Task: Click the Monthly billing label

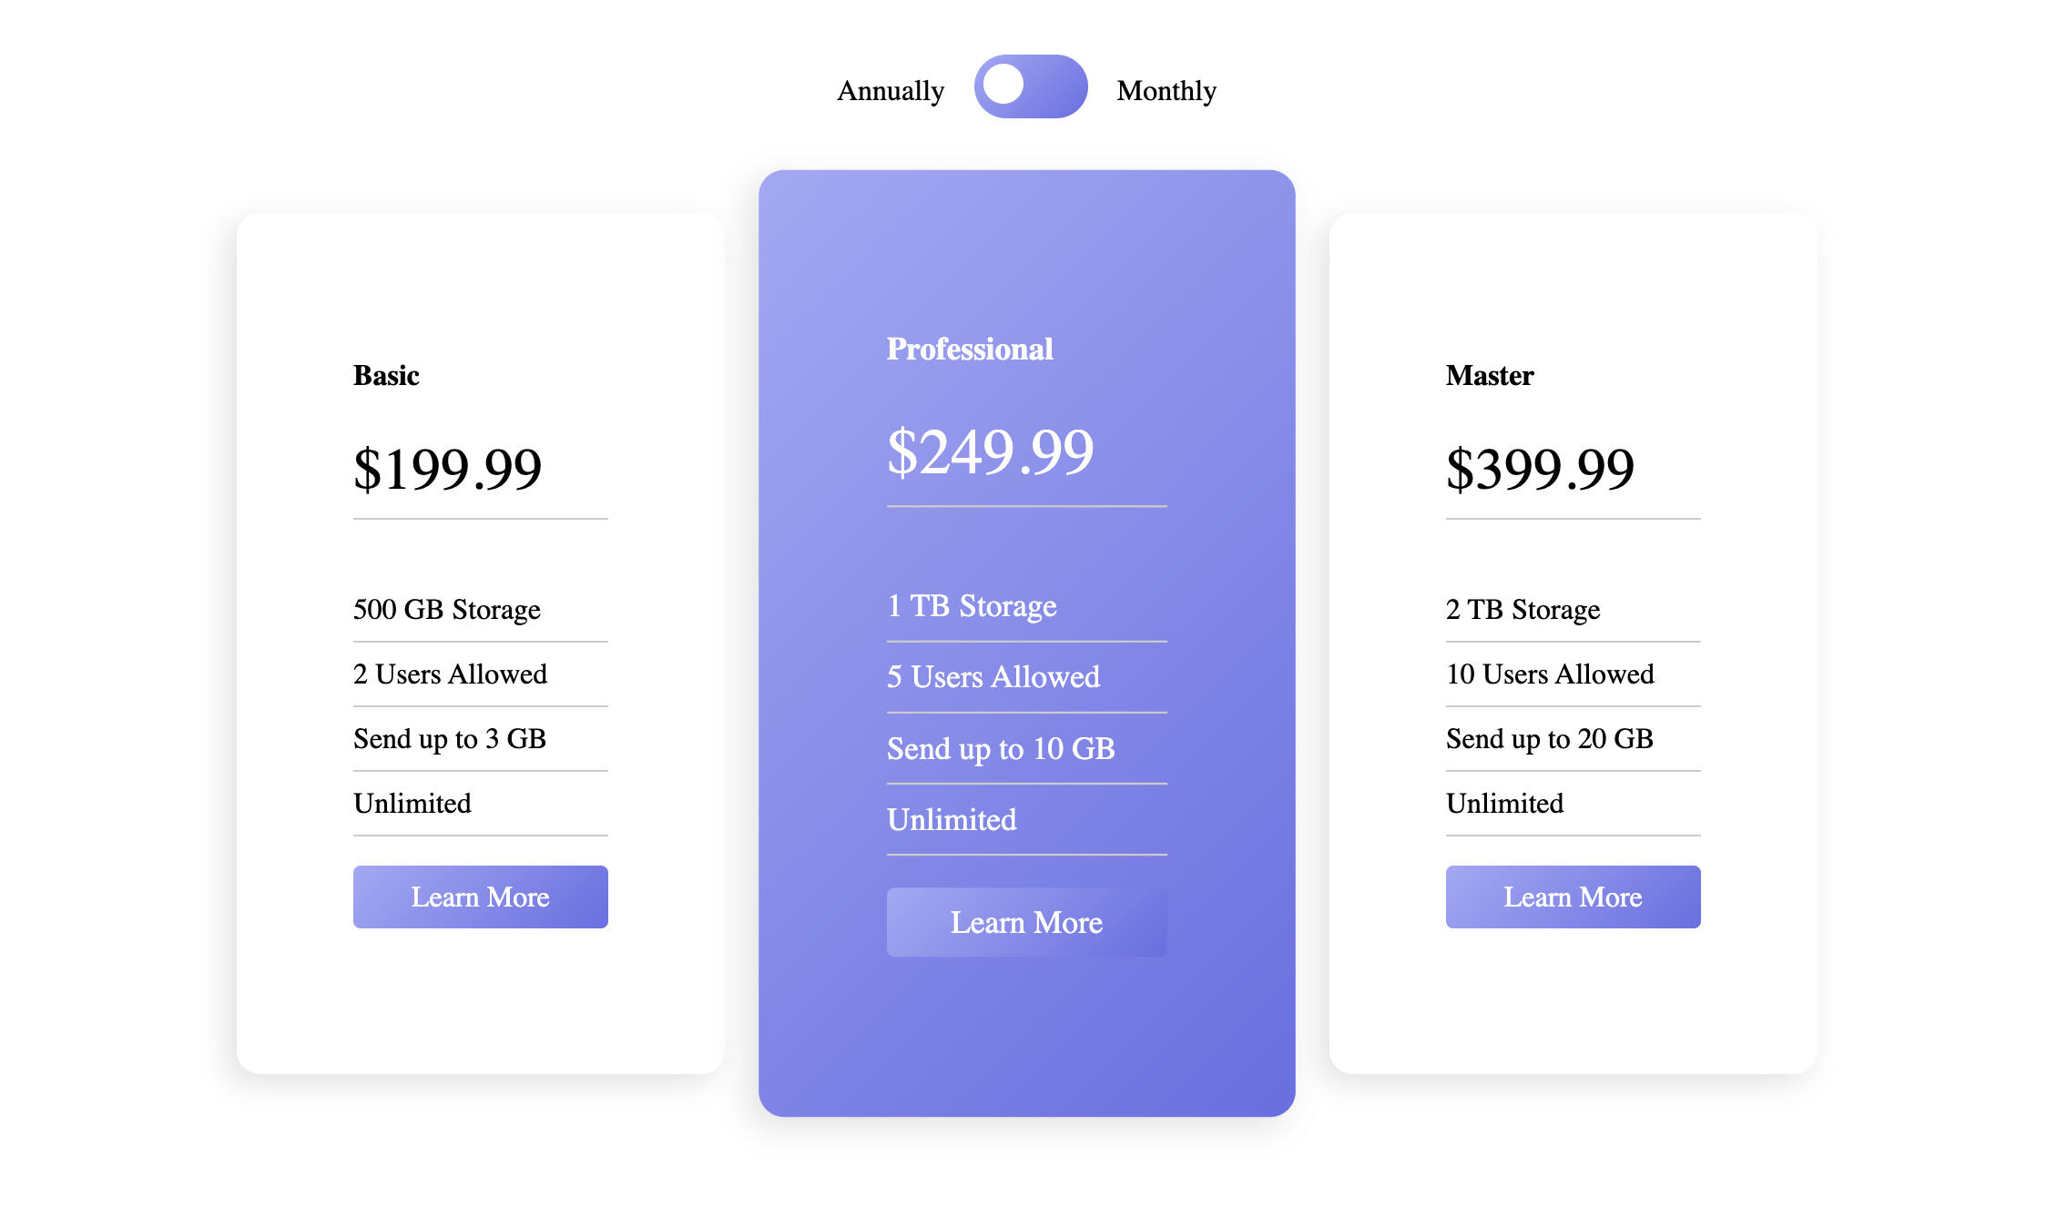Action: click(x=1166, y=91)
